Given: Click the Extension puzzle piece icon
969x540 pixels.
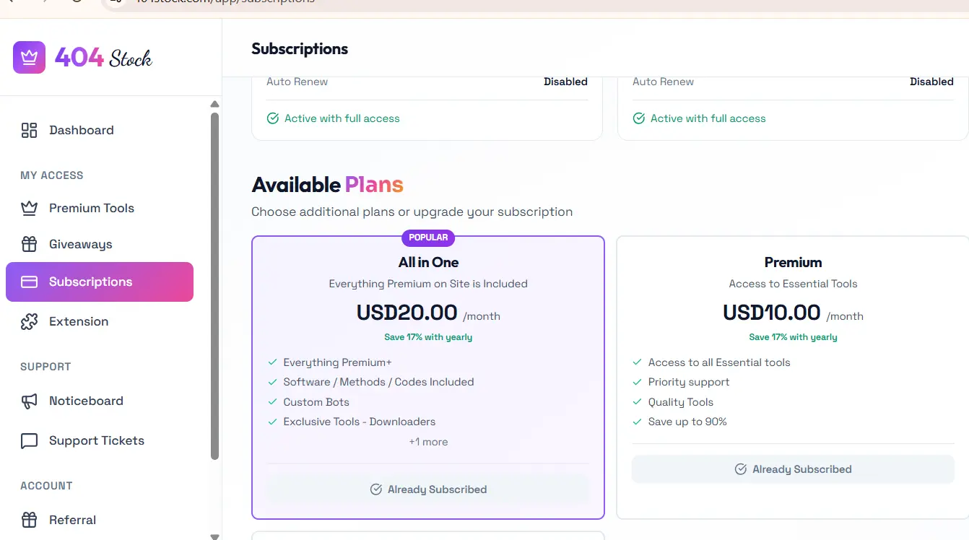Looking at the screenshot, I should point(29,321).
